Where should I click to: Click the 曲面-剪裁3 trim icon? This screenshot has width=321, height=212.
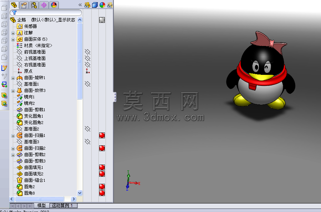(x=20, y=161)
